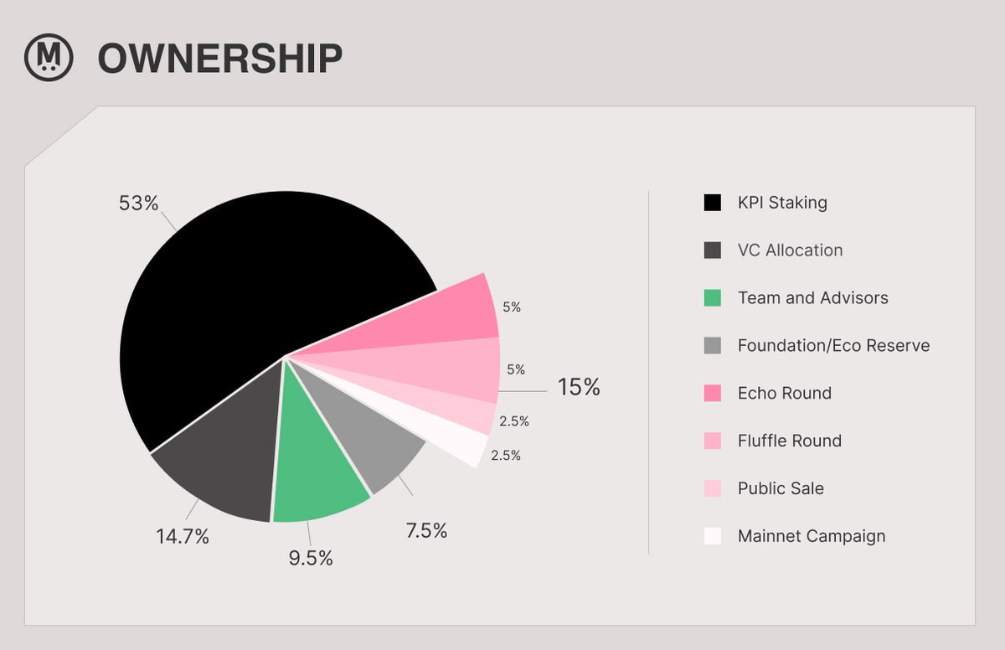Select the VC Allocation legend label
Screen dimensions: 1005x650
coord(790,250)
